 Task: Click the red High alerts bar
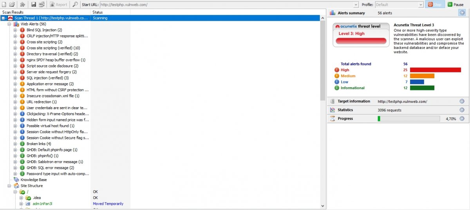[x=436, y=70]
